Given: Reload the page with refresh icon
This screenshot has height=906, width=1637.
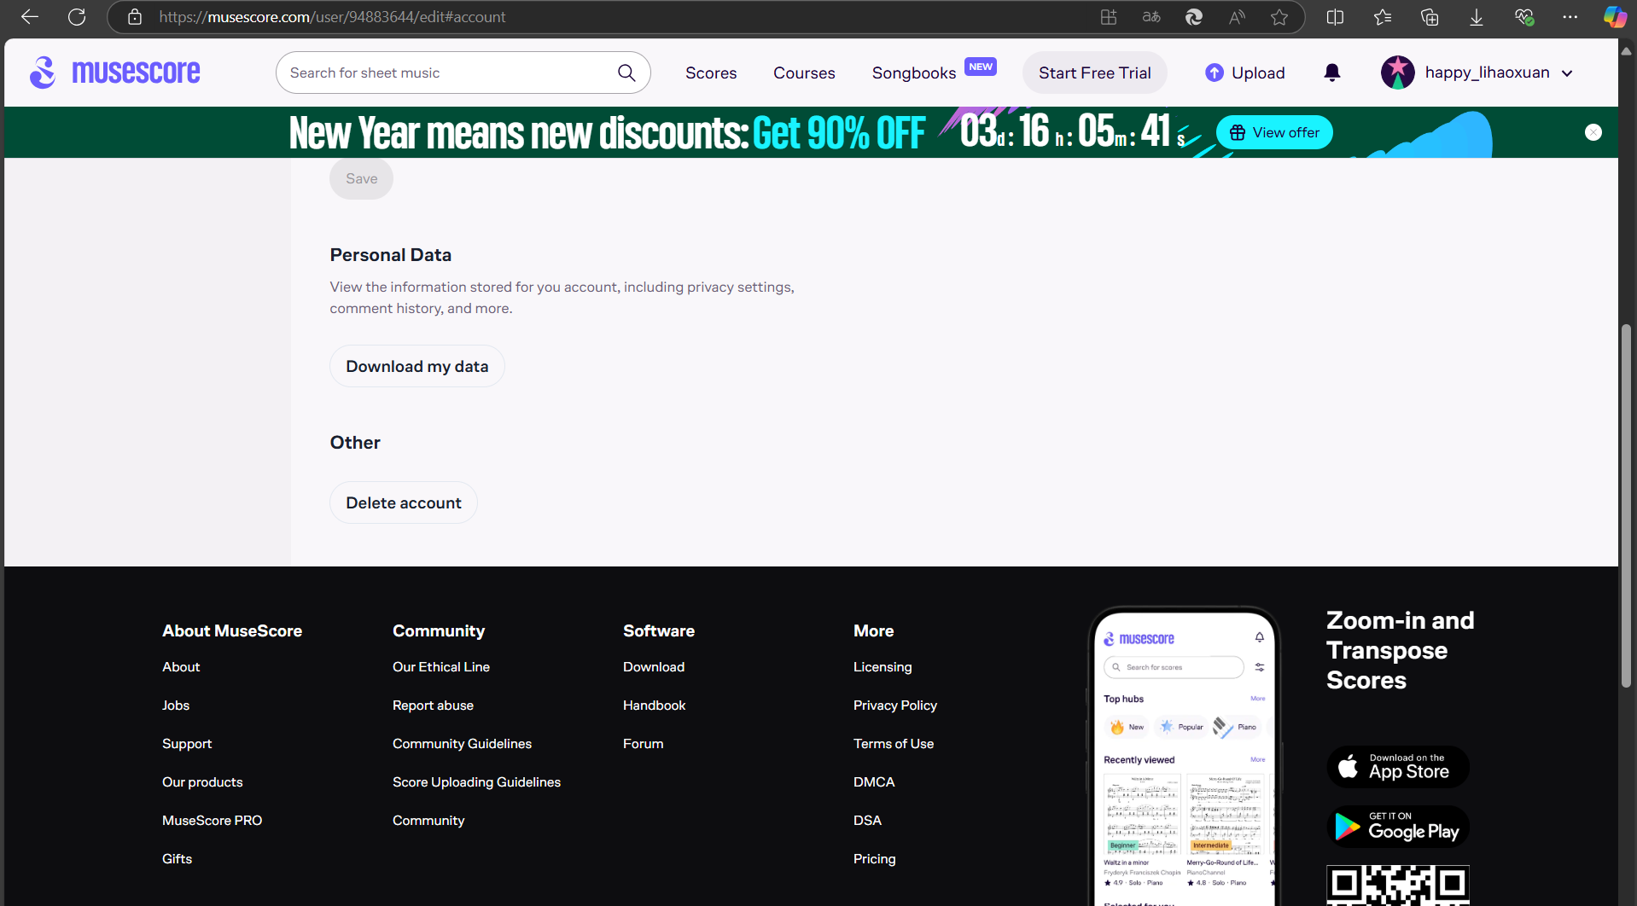Looking at the screenshot, I should click(77, 17).
